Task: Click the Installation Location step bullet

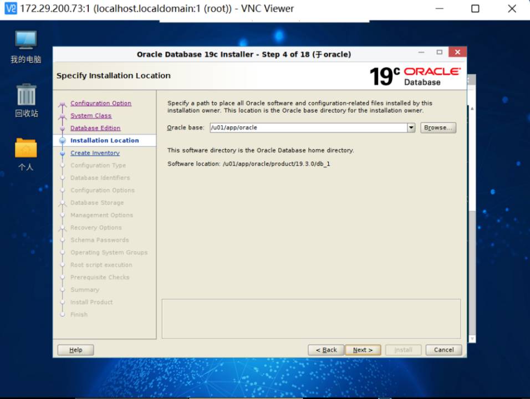Action: coord(63,141)
